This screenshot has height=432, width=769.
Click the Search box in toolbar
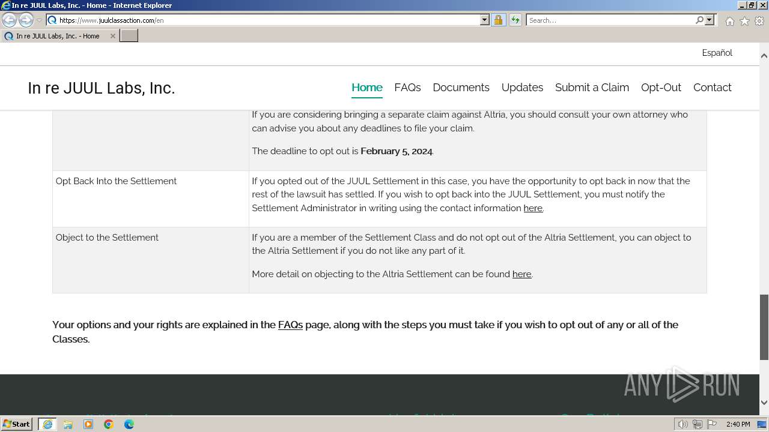pyautogui.click(x=610, y=20)
